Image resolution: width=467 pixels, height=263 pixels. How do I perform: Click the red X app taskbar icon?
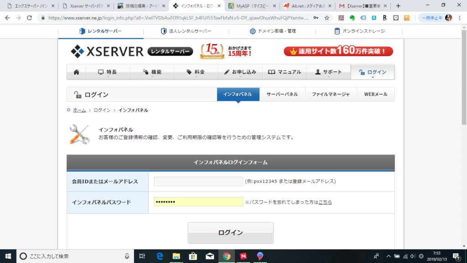click(x=244, y=256)
